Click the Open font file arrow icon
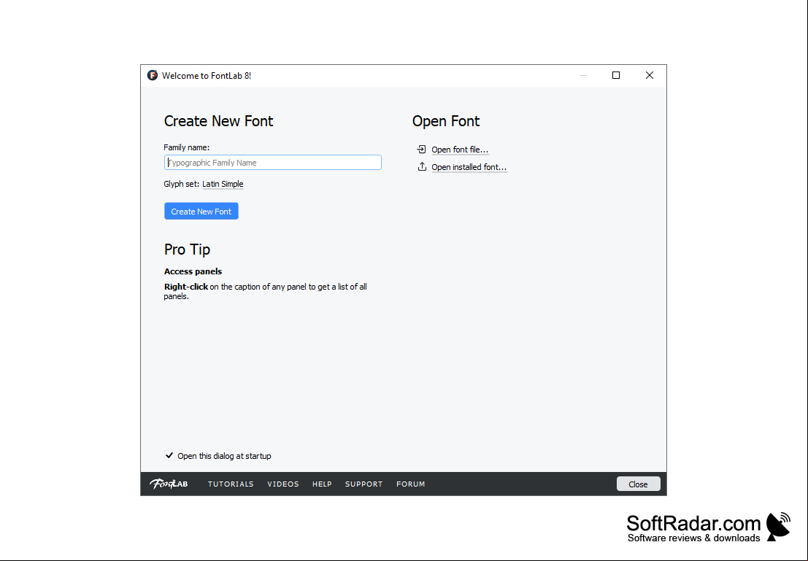Image resolution: width=808 pixels, height=561 pixels. click(x=422, y=150)
